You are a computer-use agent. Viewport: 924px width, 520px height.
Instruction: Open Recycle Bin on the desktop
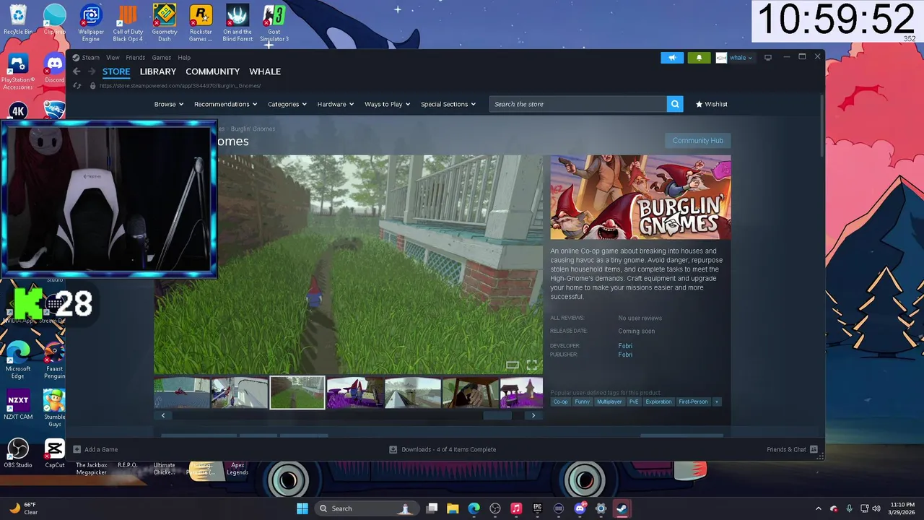point(18,19)
